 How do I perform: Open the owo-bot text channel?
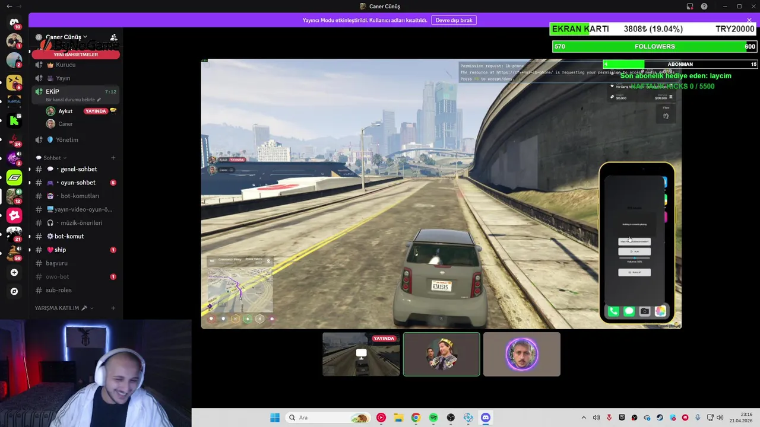[76, 277]
